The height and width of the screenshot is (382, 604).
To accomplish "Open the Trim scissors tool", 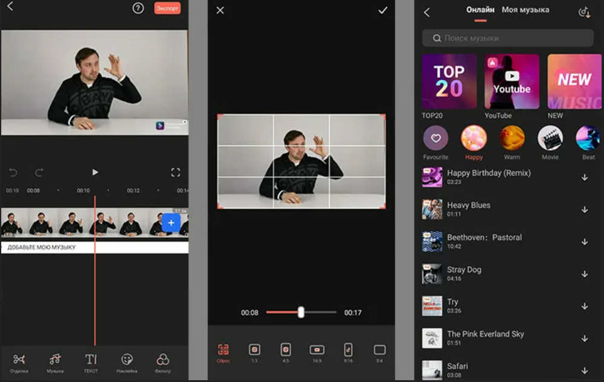I will coord(19,361).
